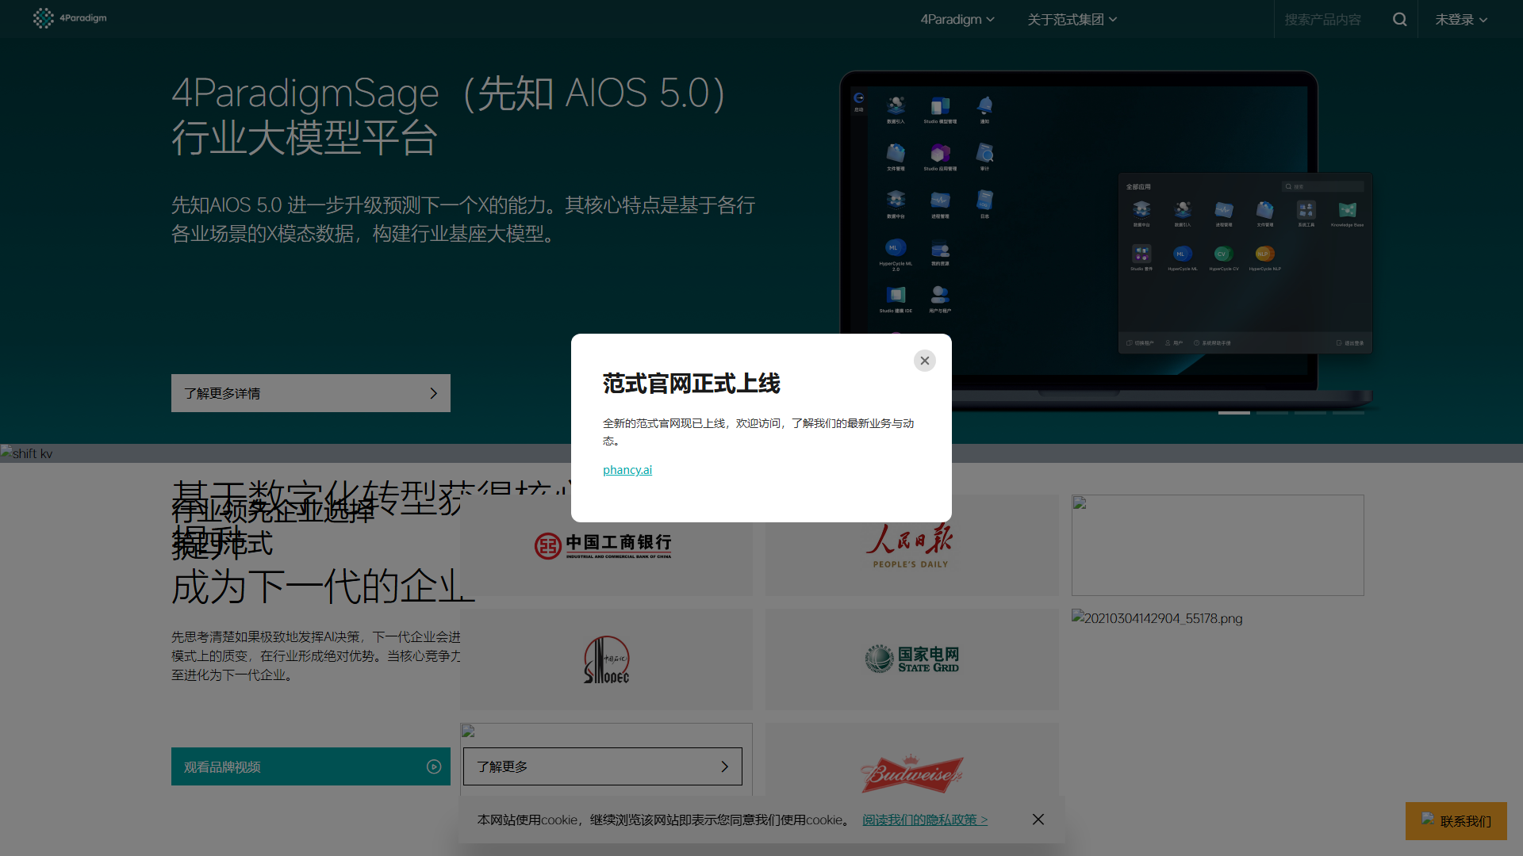Click the 全部应用 panel search box

tap(1323, 186)
